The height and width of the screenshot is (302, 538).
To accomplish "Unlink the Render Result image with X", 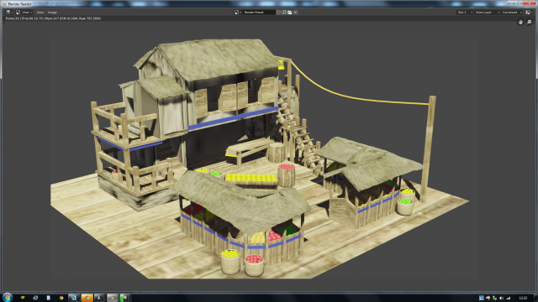I will tap(295, 13).
